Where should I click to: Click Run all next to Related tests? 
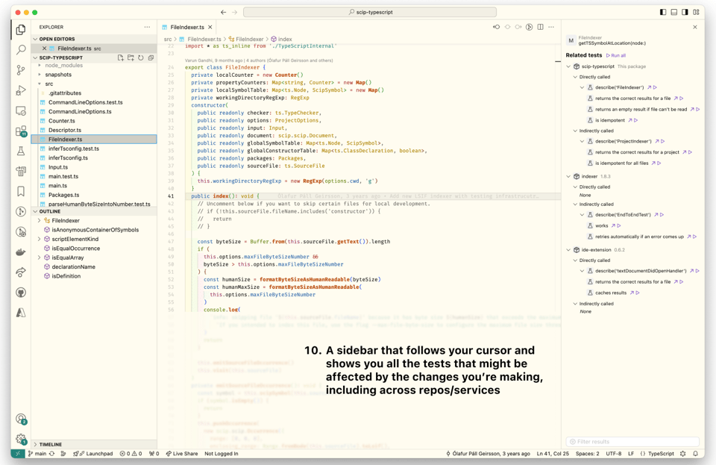(616, 55)
